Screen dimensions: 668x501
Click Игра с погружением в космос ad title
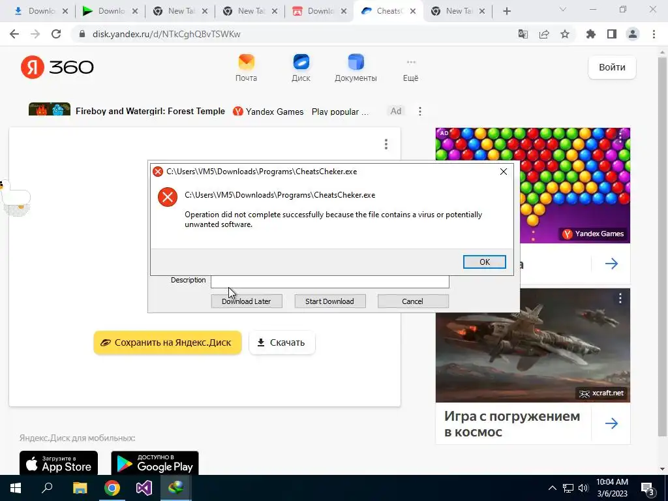pyautogui.click(x=512, y=423)
